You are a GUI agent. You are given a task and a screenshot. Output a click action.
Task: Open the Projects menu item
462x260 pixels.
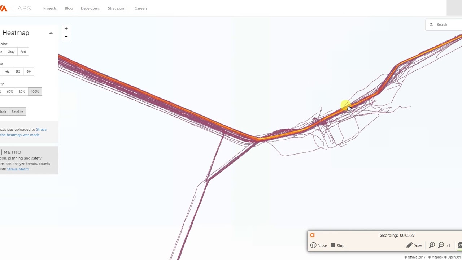[x=50, y=8]
